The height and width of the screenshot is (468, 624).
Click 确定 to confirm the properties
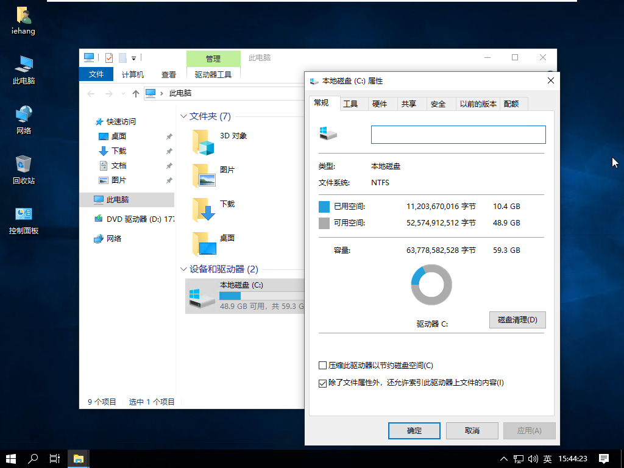coord(414,431)
